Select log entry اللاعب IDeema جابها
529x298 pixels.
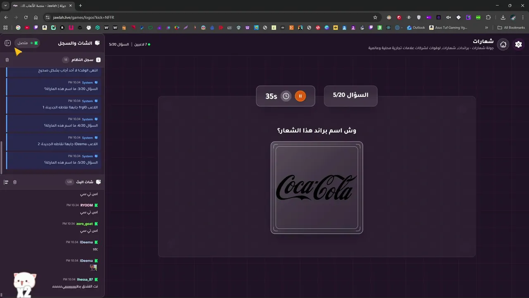pyautogui.click(x=52, y=141)
